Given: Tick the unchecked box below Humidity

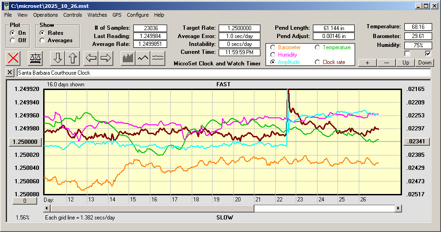Looking at the screenshot, I should 408,53.
